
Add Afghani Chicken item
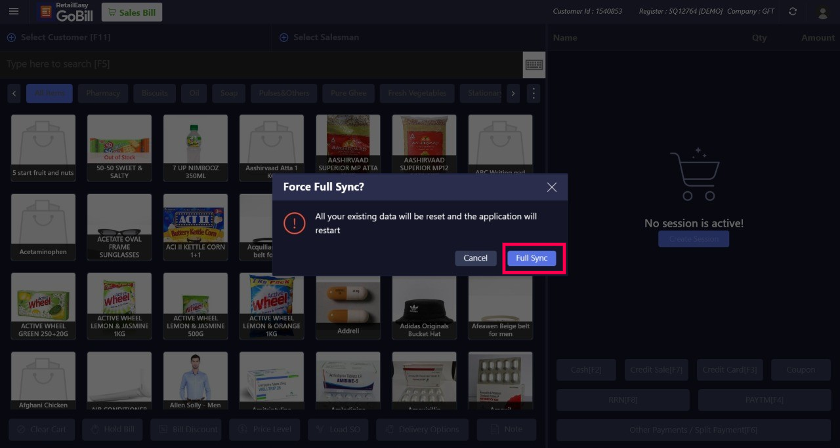click(x=43, y=381)
